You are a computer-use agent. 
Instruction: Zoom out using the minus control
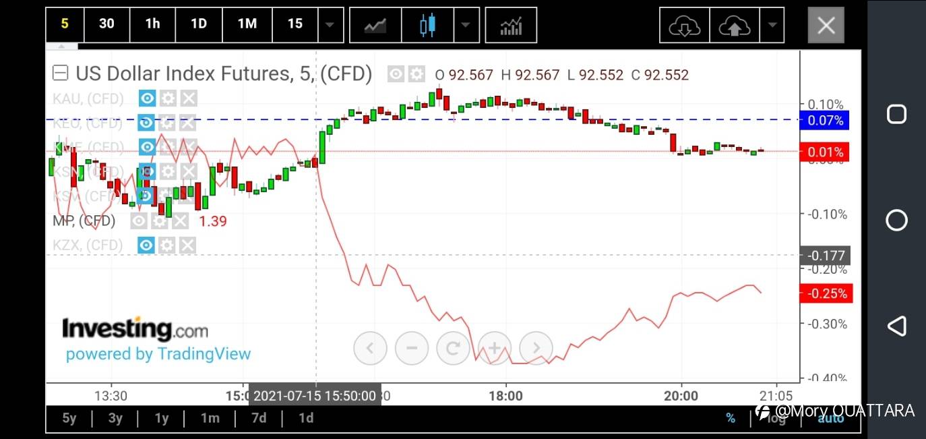click(412, 348)
